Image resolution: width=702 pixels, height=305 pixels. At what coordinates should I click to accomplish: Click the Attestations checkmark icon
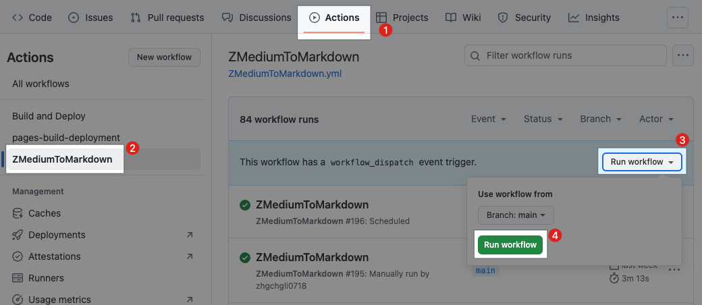click(x=18, y=256)
